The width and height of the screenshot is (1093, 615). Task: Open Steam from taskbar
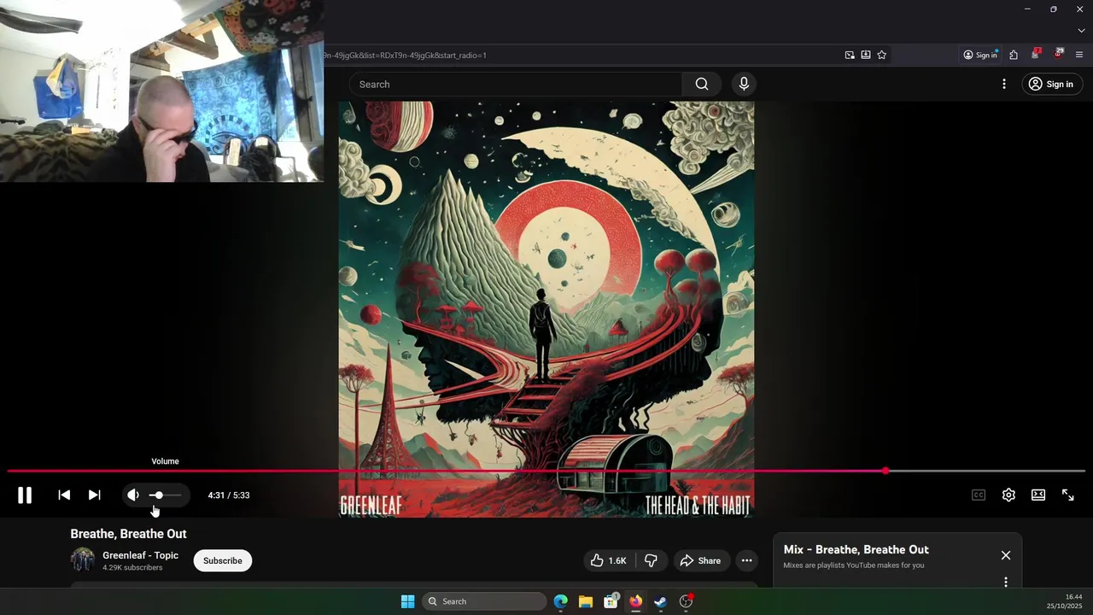tap(661, 601)
